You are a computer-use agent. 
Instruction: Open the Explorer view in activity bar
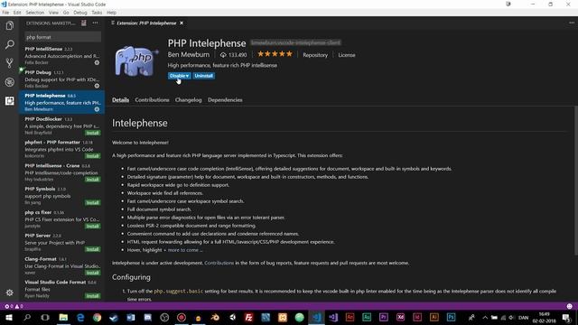10,25
